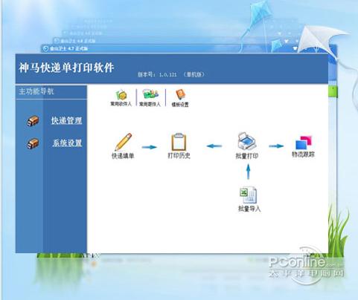Screen dimensions: 358x300
Task: Open 批量导入 spreadsheet icon
Action: tap(249, 195)
